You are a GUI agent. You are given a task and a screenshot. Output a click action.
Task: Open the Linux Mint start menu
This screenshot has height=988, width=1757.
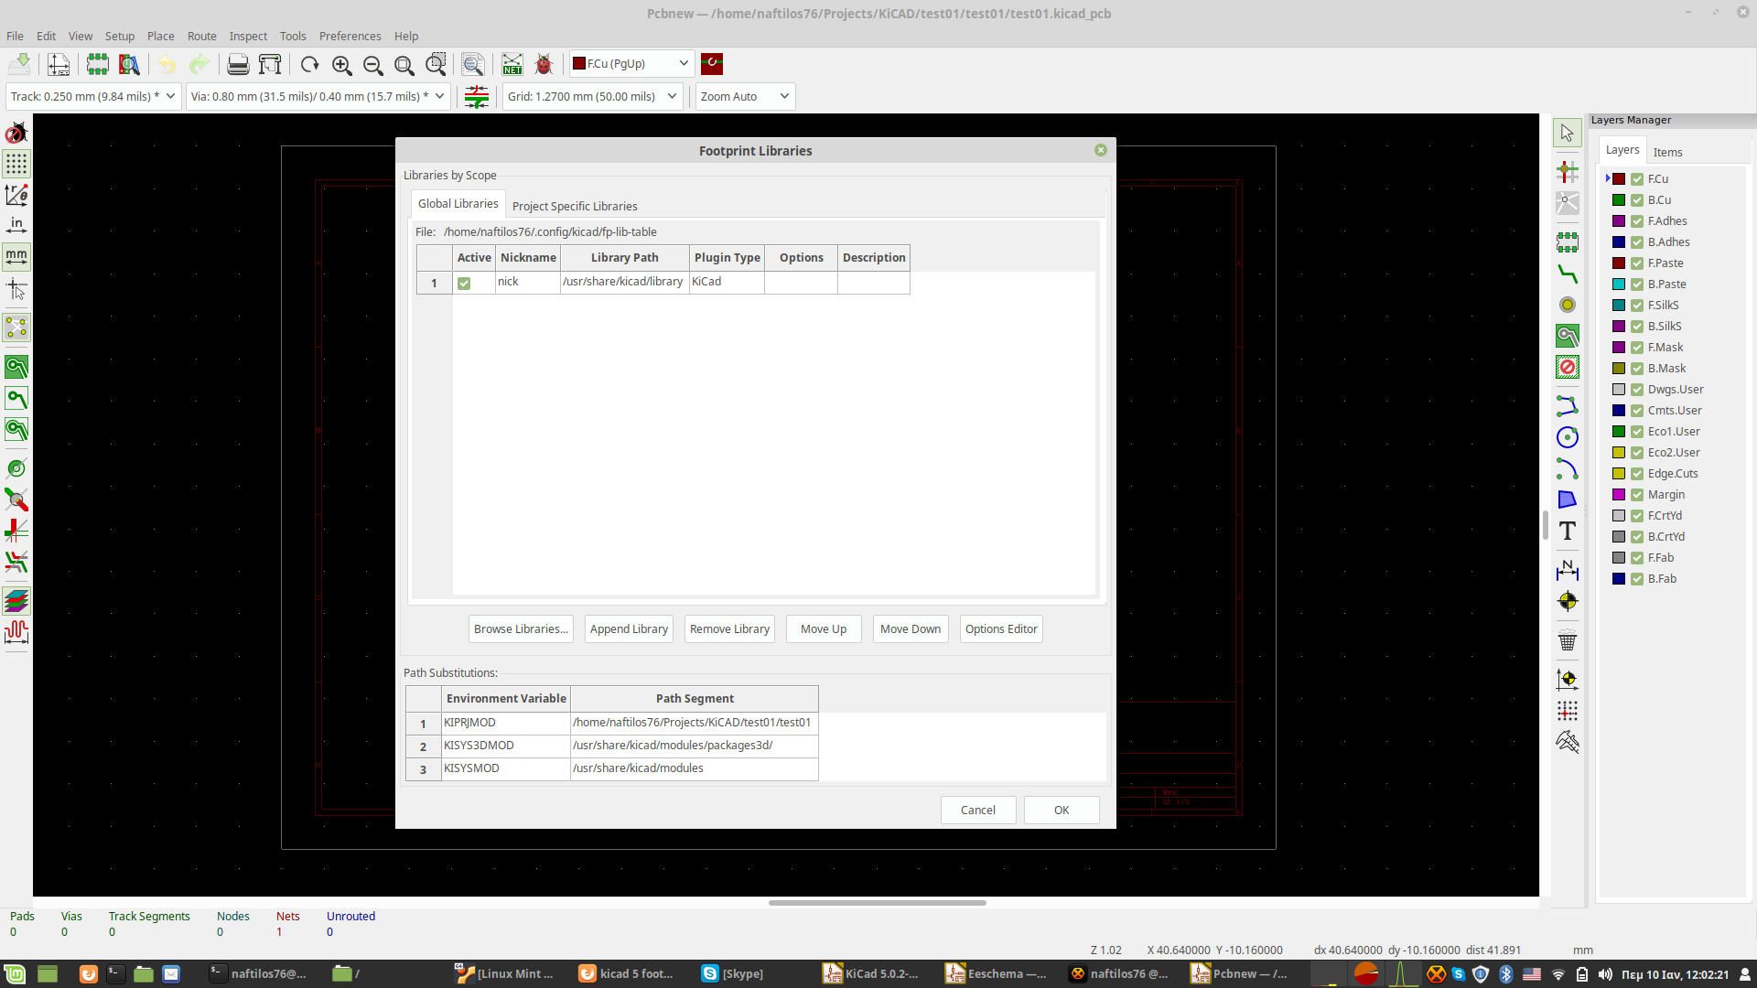point(15,973)
